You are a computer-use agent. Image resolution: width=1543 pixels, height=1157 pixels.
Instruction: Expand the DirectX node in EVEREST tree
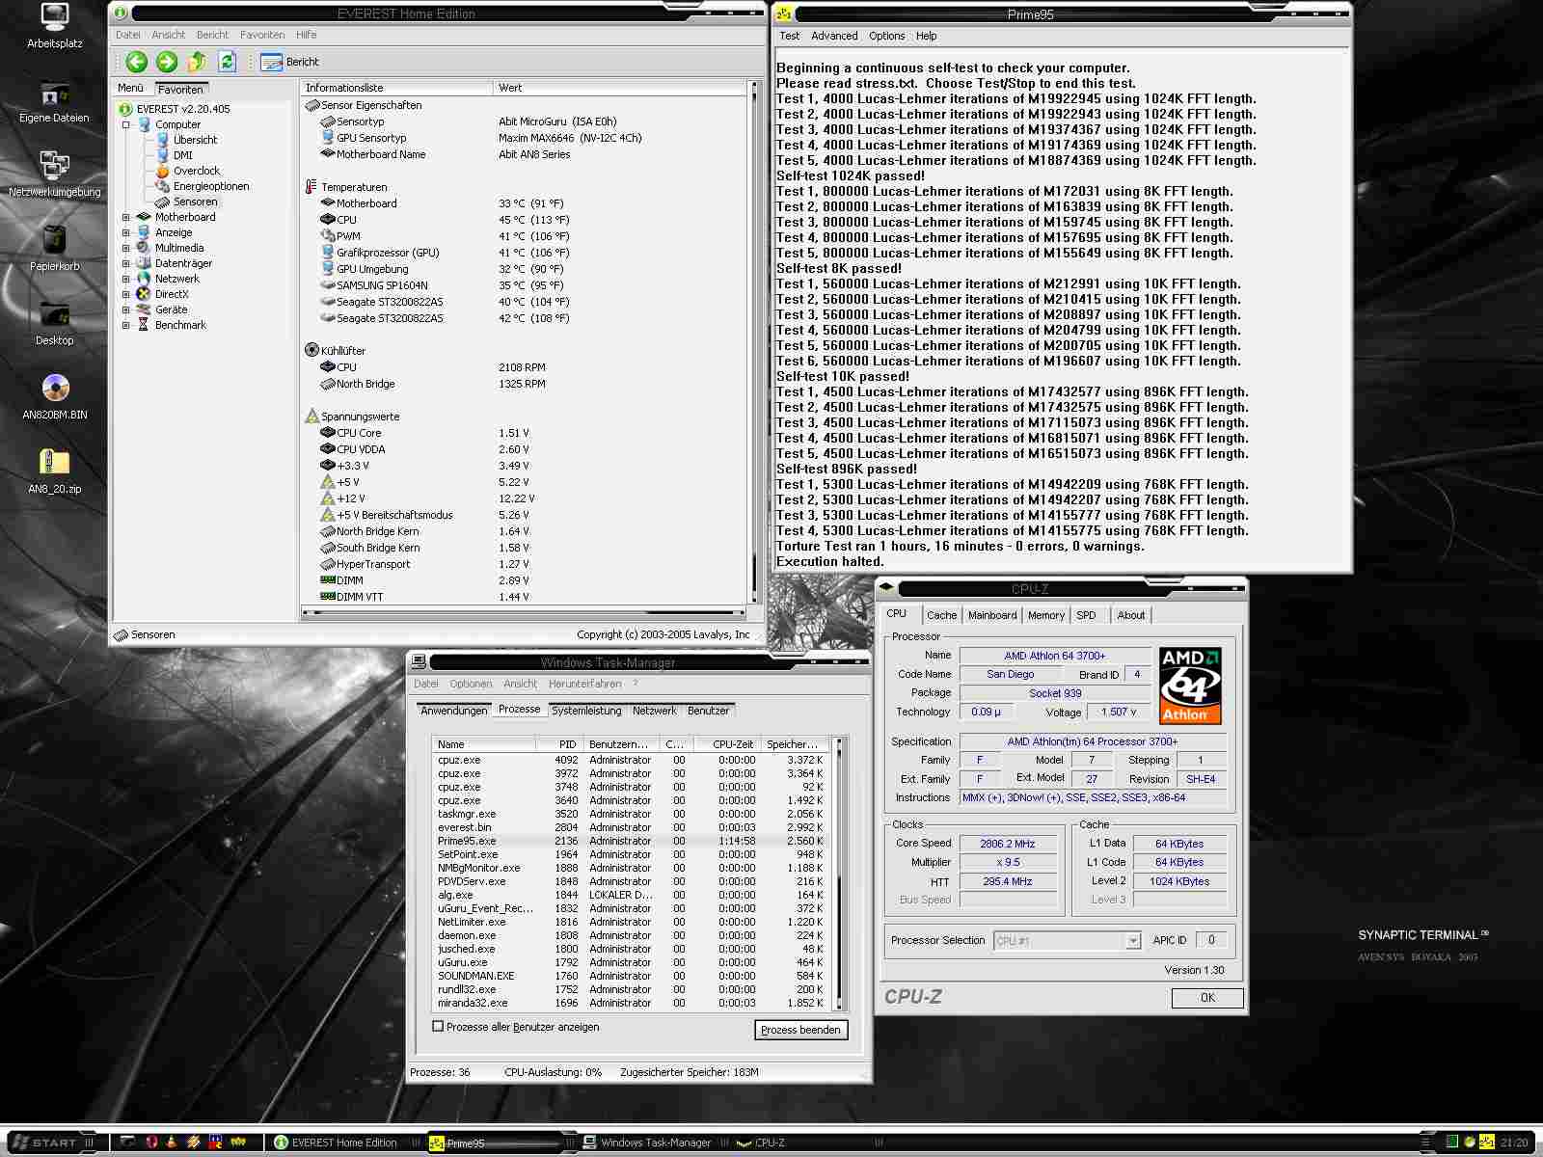(x=125, y=294)
